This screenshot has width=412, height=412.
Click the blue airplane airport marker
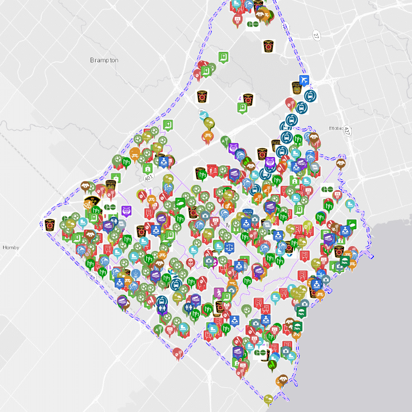[305, 80]
